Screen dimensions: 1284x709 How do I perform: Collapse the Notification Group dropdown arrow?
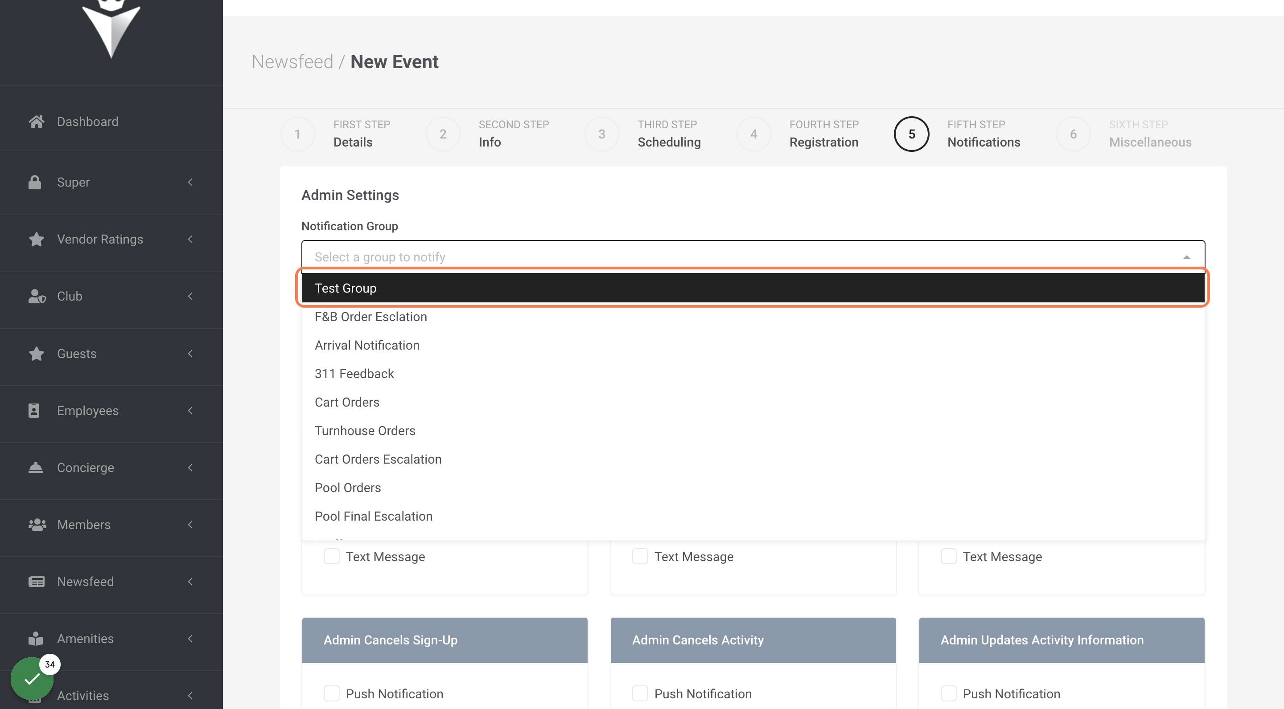1186,257
